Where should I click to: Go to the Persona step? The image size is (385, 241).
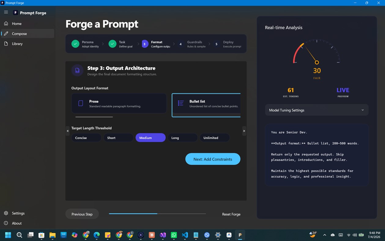click(85, 44)
